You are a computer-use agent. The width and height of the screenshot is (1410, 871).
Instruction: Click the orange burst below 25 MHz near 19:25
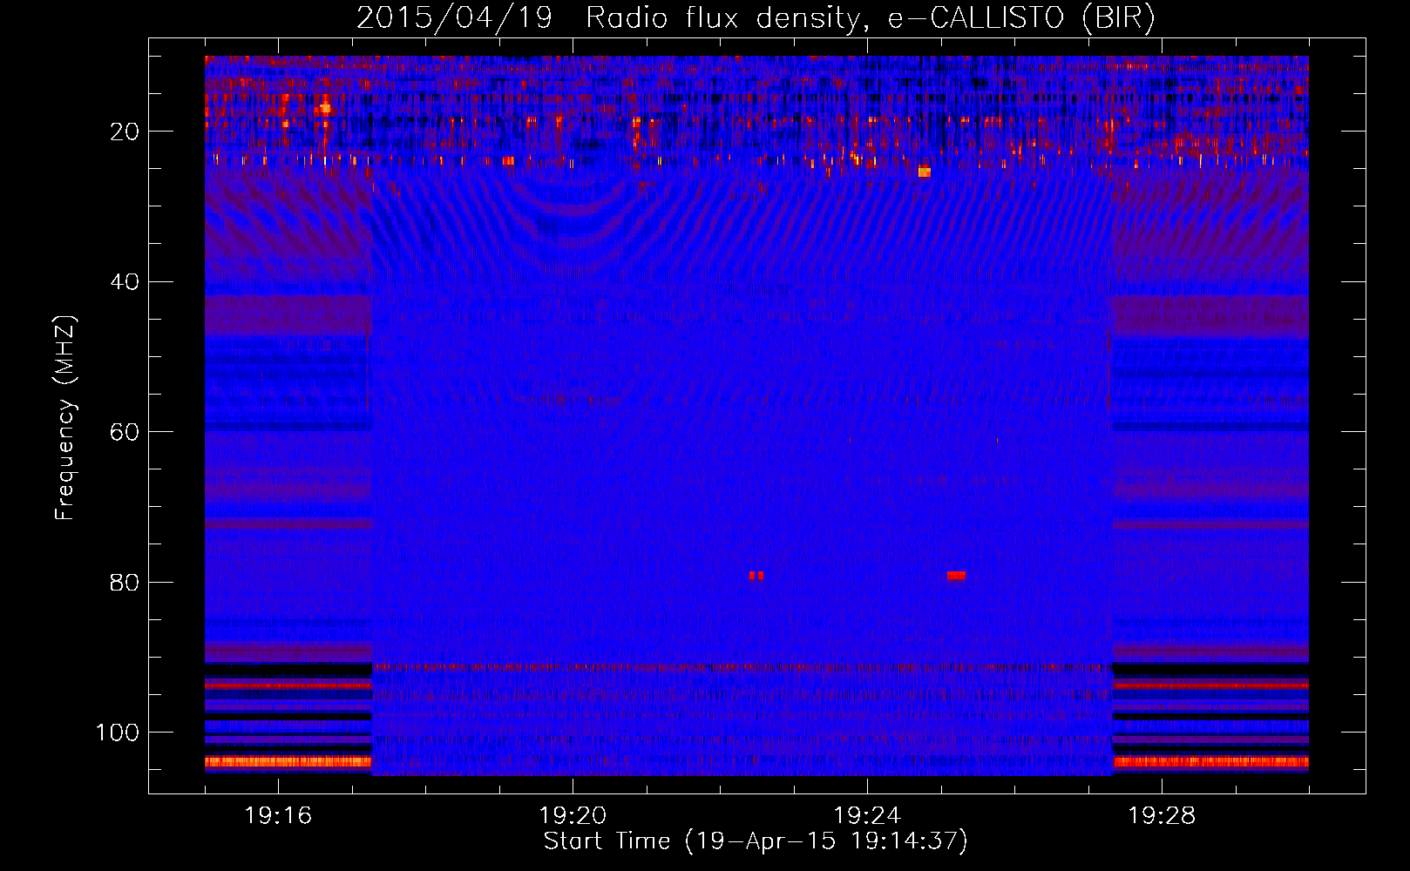(924, 172)
